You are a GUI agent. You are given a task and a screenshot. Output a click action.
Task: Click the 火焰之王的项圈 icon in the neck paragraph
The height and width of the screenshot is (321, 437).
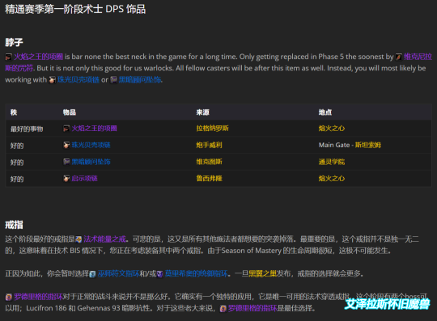(9, 57)
